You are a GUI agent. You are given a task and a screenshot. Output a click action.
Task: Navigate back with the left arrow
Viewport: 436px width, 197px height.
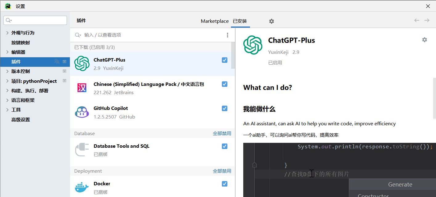(417, 20)
